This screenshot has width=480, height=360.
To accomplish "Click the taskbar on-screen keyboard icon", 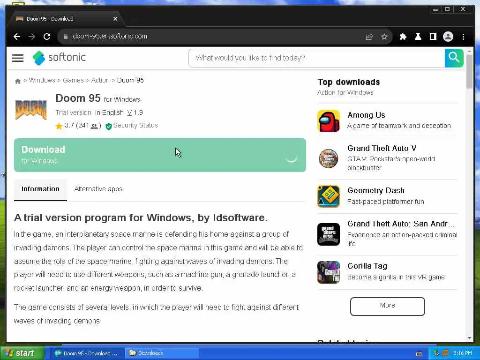I will point(419,353).
